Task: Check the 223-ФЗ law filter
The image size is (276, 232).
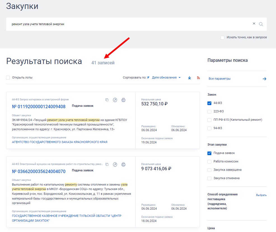Action: pyautogui.click(x=209, y=112)
